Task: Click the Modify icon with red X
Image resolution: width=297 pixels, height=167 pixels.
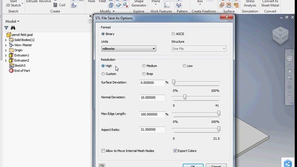Action: click(125, 5)
